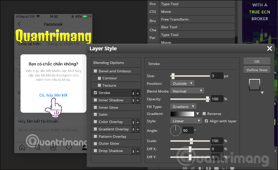Open the Position dropdown showing Outside
Image resolution: width=278 pixels, height=170 pixels.
point(182,83)
